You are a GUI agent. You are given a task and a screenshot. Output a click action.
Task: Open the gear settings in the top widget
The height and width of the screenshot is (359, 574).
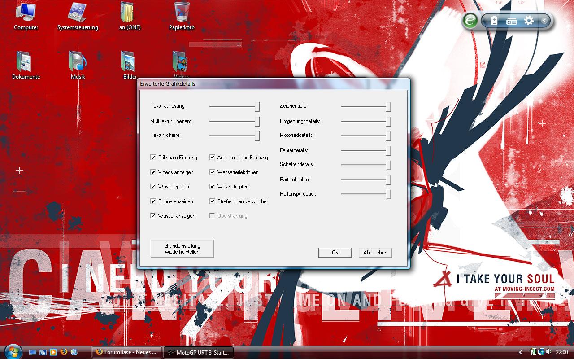[529, 21]
